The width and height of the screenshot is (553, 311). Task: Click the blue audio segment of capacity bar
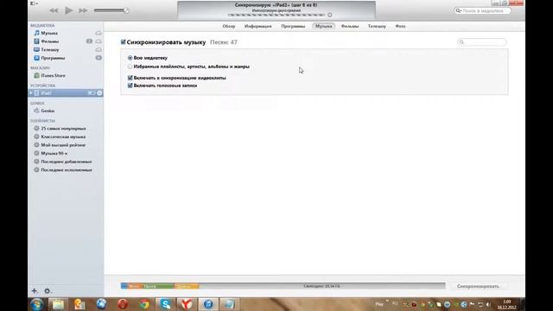point(124,286)
